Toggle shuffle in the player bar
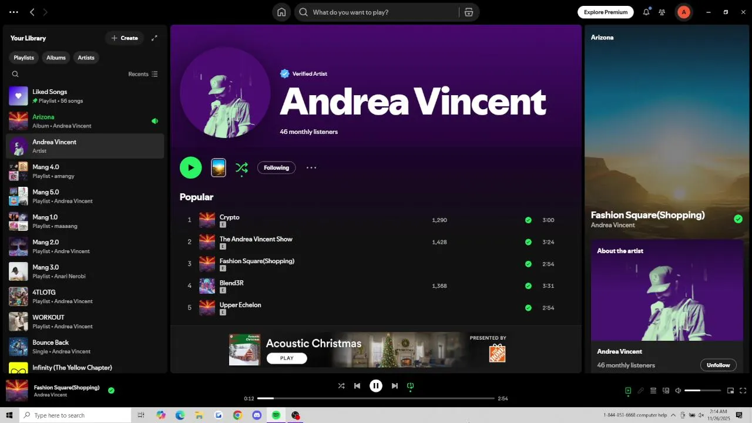The width and height of the screenshot is (752, 423). [341, 386]
